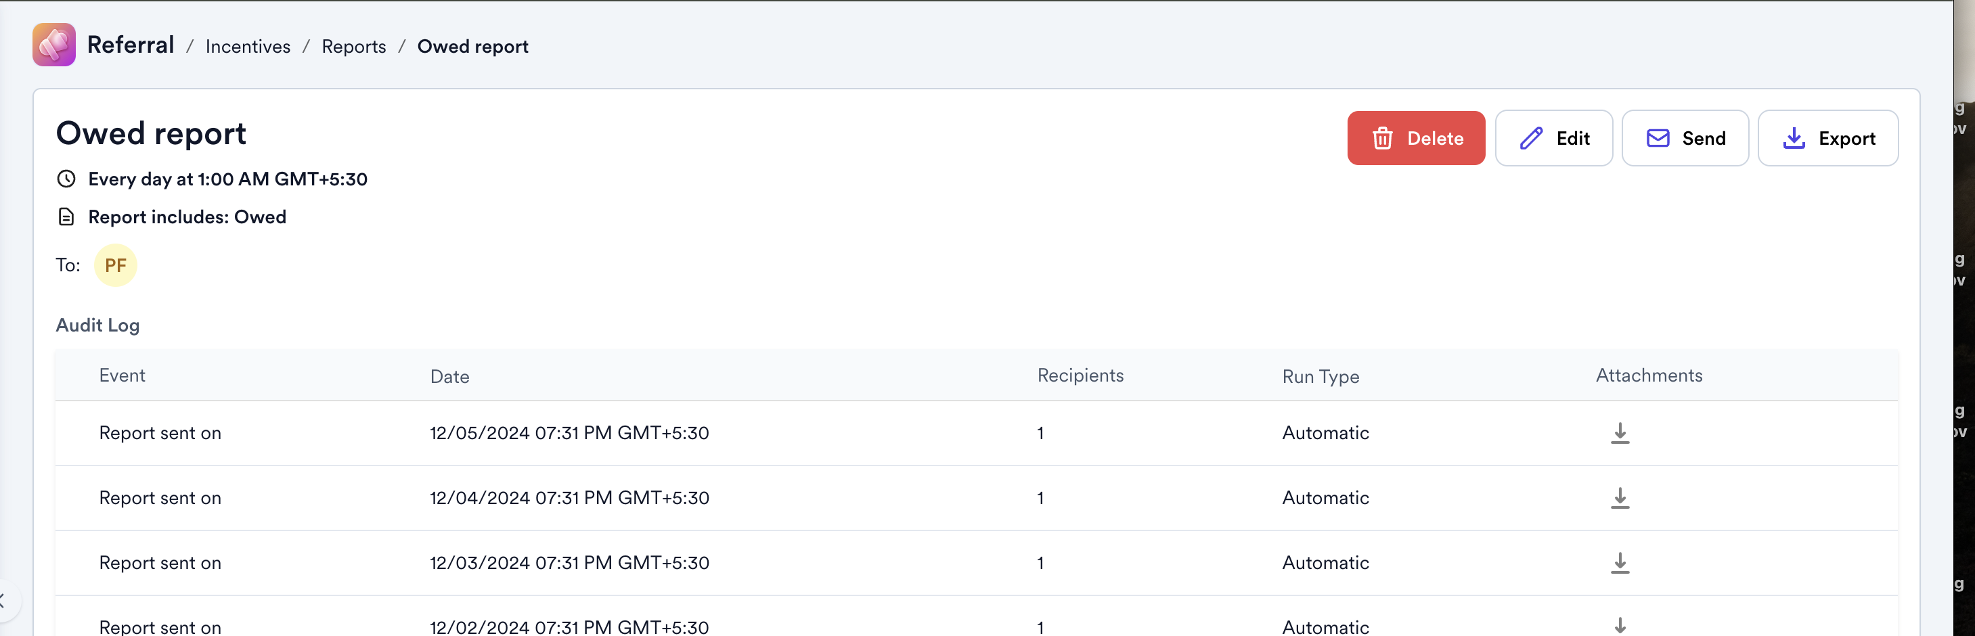This screenshot has width=1975, height=636.
Task: Click the Run Type column header
Action: pos(1321,376)
